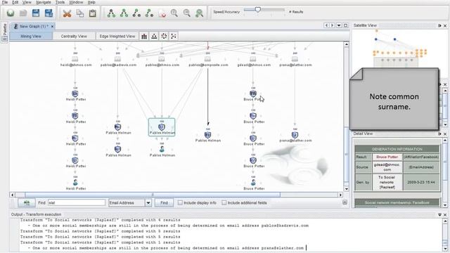Click the graph vertical scrollbar down arrow
The width and height of the screenshot is (450, 253).
click(347, 189)
